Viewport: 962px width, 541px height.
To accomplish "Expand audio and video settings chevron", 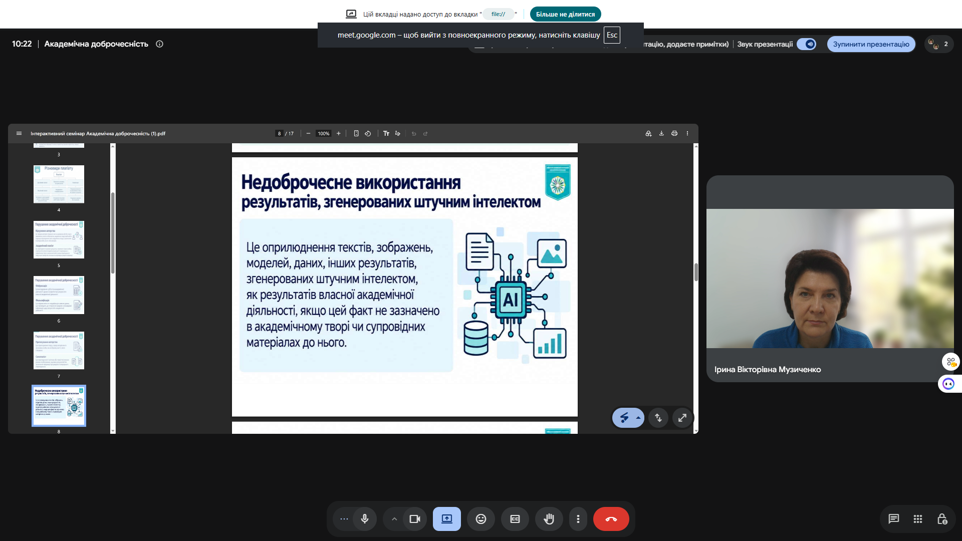I will 394,519.
